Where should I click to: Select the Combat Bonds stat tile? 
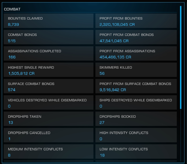coord(48,37)
